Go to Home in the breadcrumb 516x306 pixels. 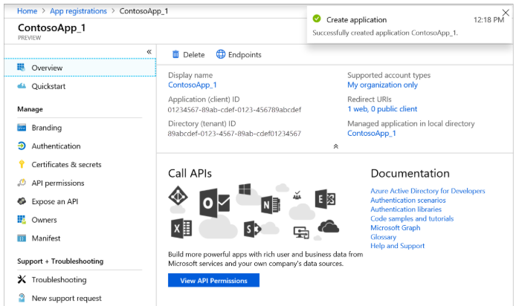(x=27, y=11)
